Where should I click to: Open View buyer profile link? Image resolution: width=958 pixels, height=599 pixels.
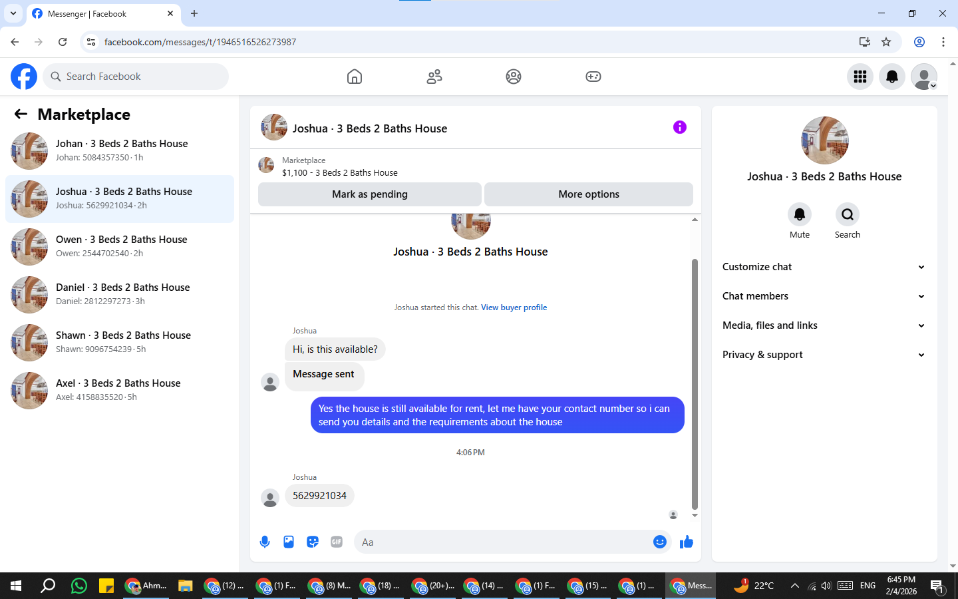514,307
